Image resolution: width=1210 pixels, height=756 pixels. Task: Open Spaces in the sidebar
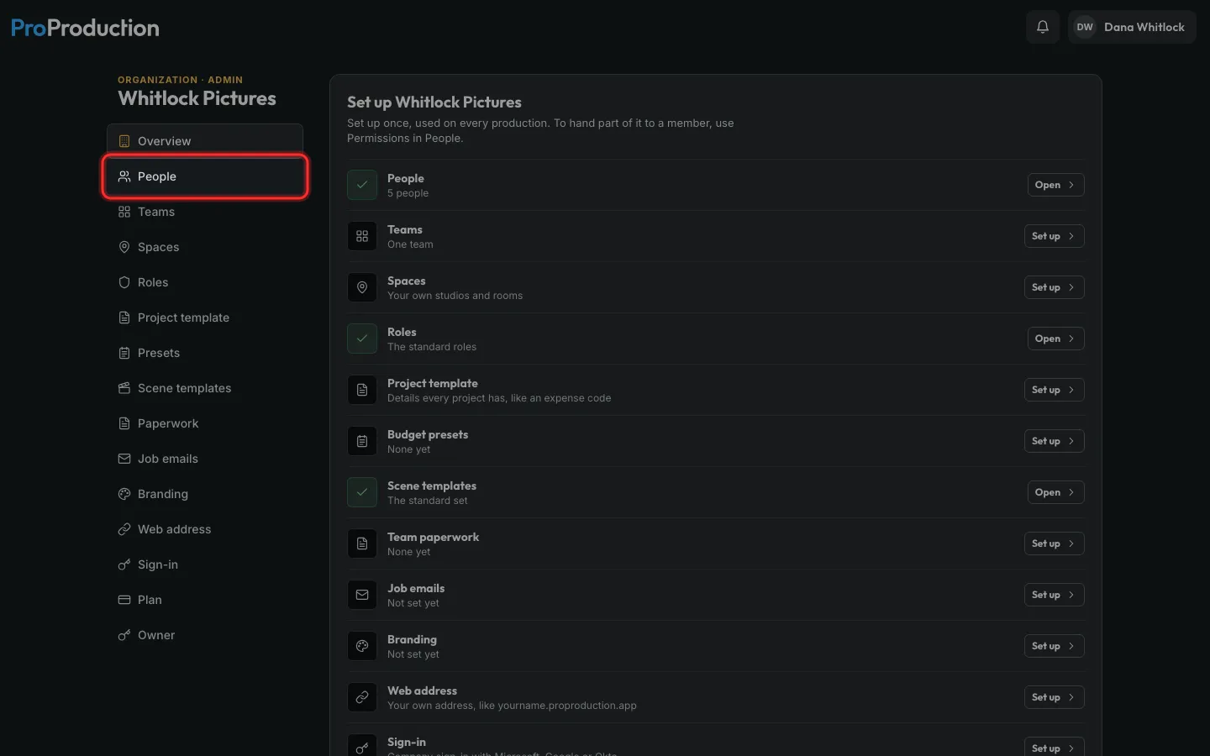tap(205, 247)
